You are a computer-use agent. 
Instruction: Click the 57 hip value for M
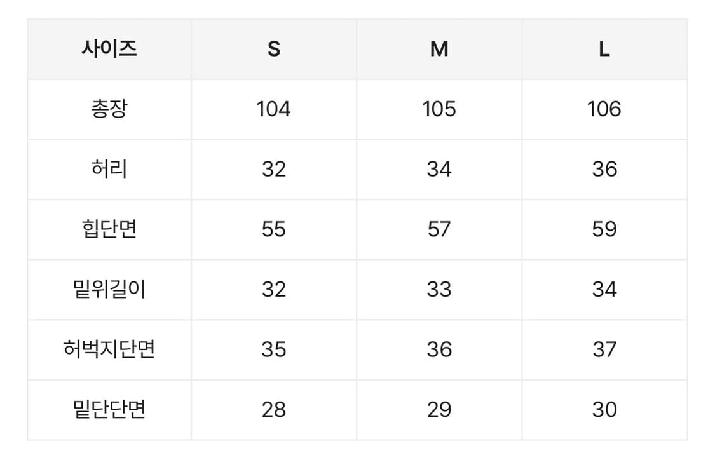(x=439, y=229)
